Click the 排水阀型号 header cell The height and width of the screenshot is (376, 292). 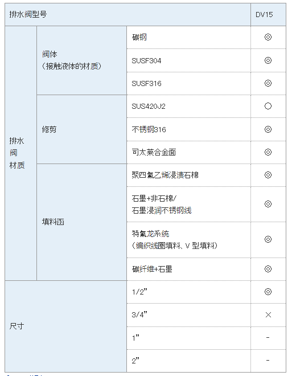point(128,14)
